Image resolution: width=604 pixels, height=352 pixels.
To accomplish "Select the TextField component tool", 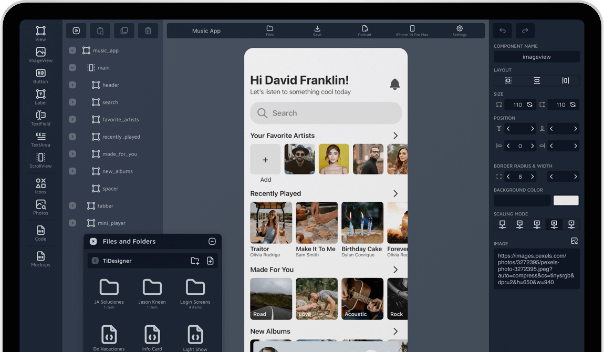I will (x=40, y=118).
